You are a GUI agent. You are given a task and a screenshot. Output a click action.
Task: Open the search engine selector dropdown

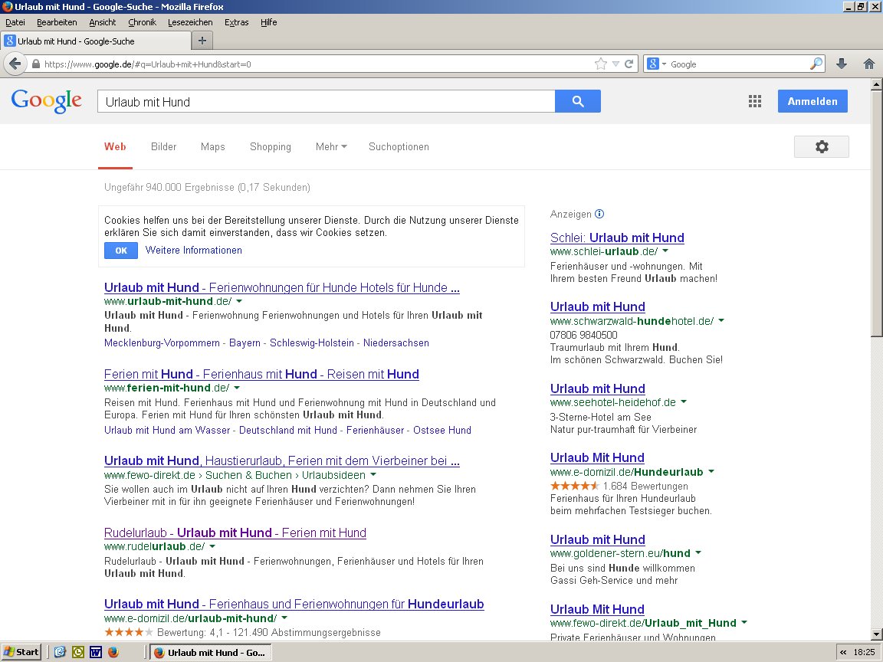[657, 64]
